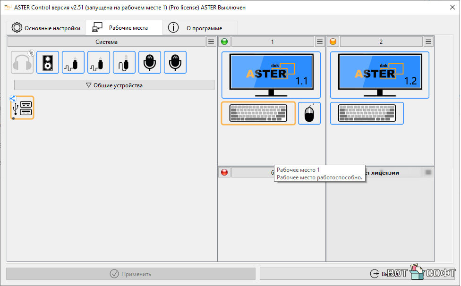Image resolution: width=461 pixels, height=286 pixels.
Task: Click the loudspeaker audio device icon
Action: click(48, 62)
